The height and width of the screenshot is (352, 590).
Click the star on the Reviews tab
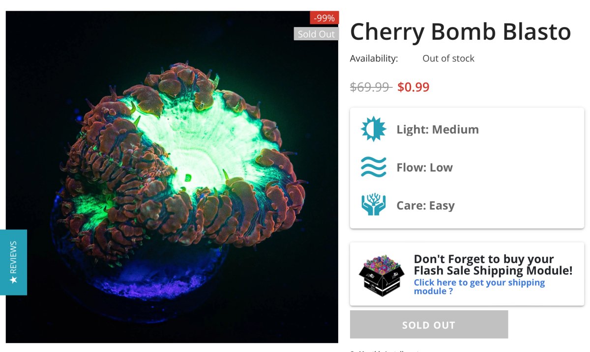[13, 279]
